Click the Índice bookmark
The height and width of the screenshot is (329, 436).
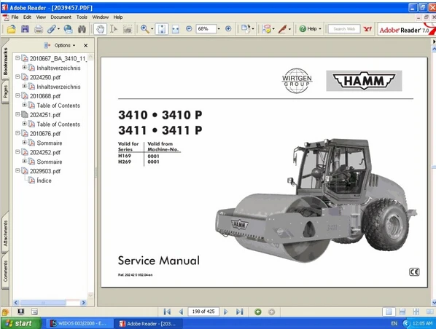(x=44, y=181)
